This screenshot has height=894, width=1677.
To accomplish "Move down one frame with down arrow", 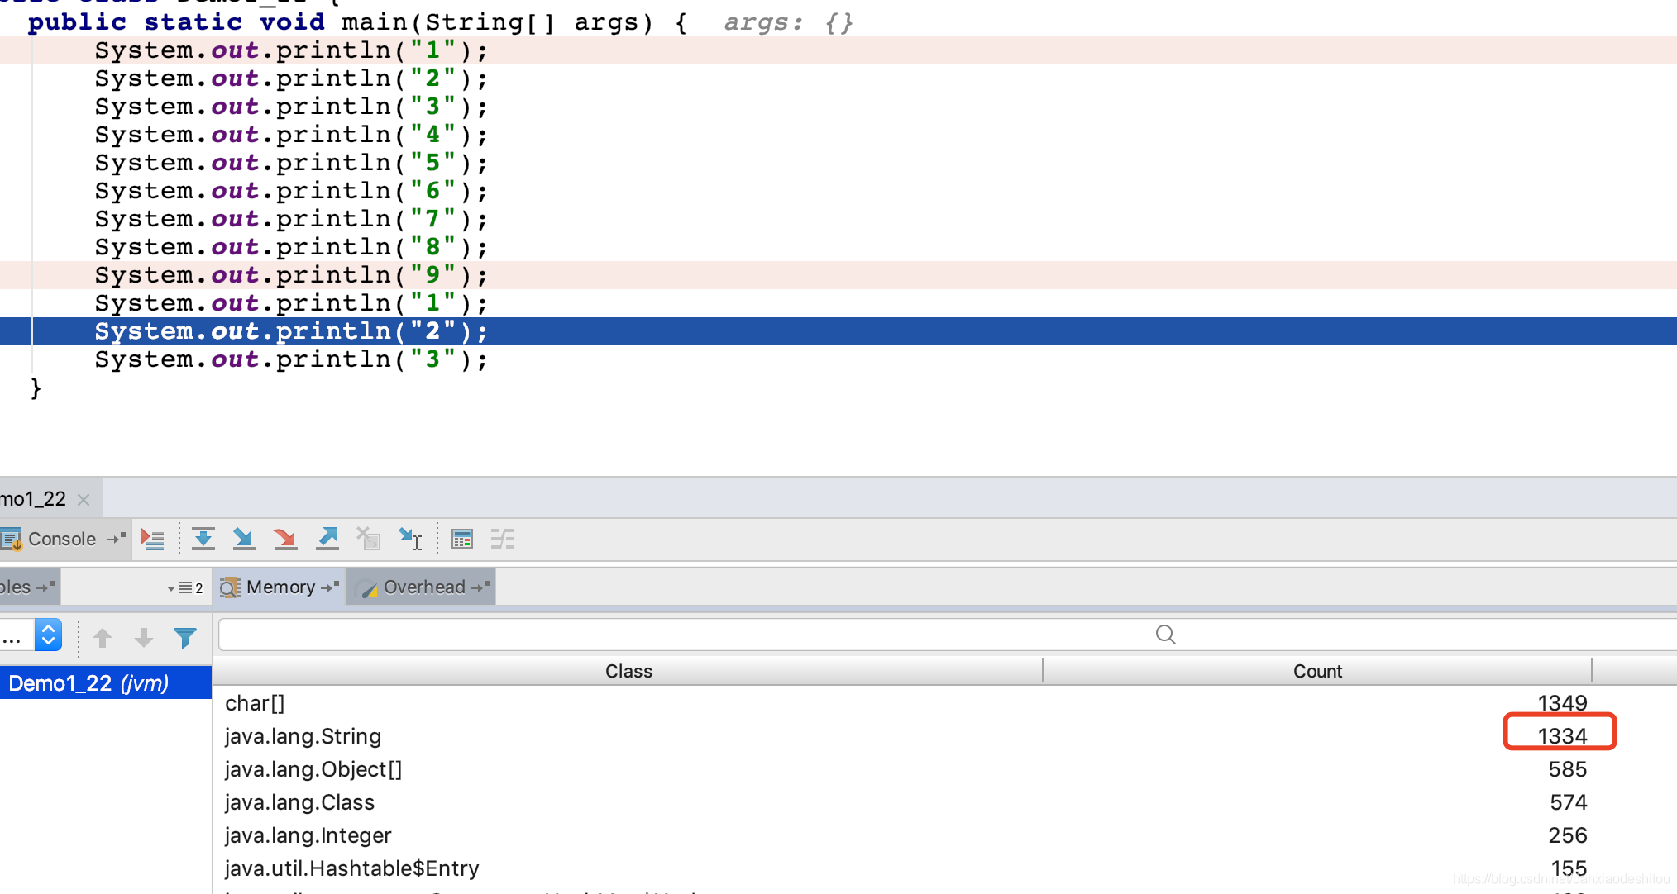I will click(x=144, y=638).
